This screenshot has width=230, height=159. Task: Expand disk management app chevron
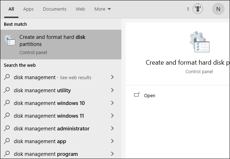point(112,141)
